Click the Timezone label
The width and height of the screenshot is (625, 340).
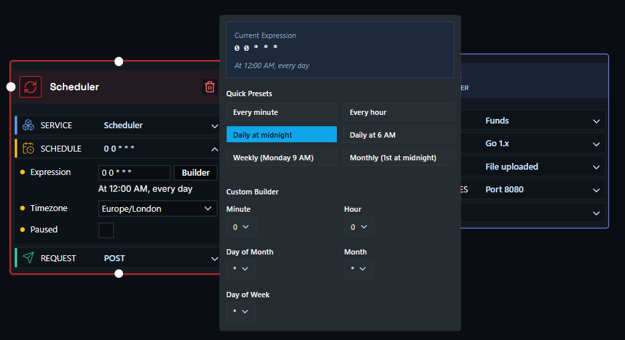[x=49, y=208]
